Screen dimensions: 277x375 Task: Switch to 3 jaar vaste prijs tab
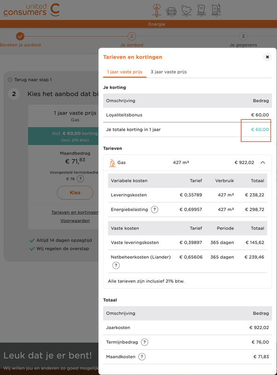click(169, 72)
